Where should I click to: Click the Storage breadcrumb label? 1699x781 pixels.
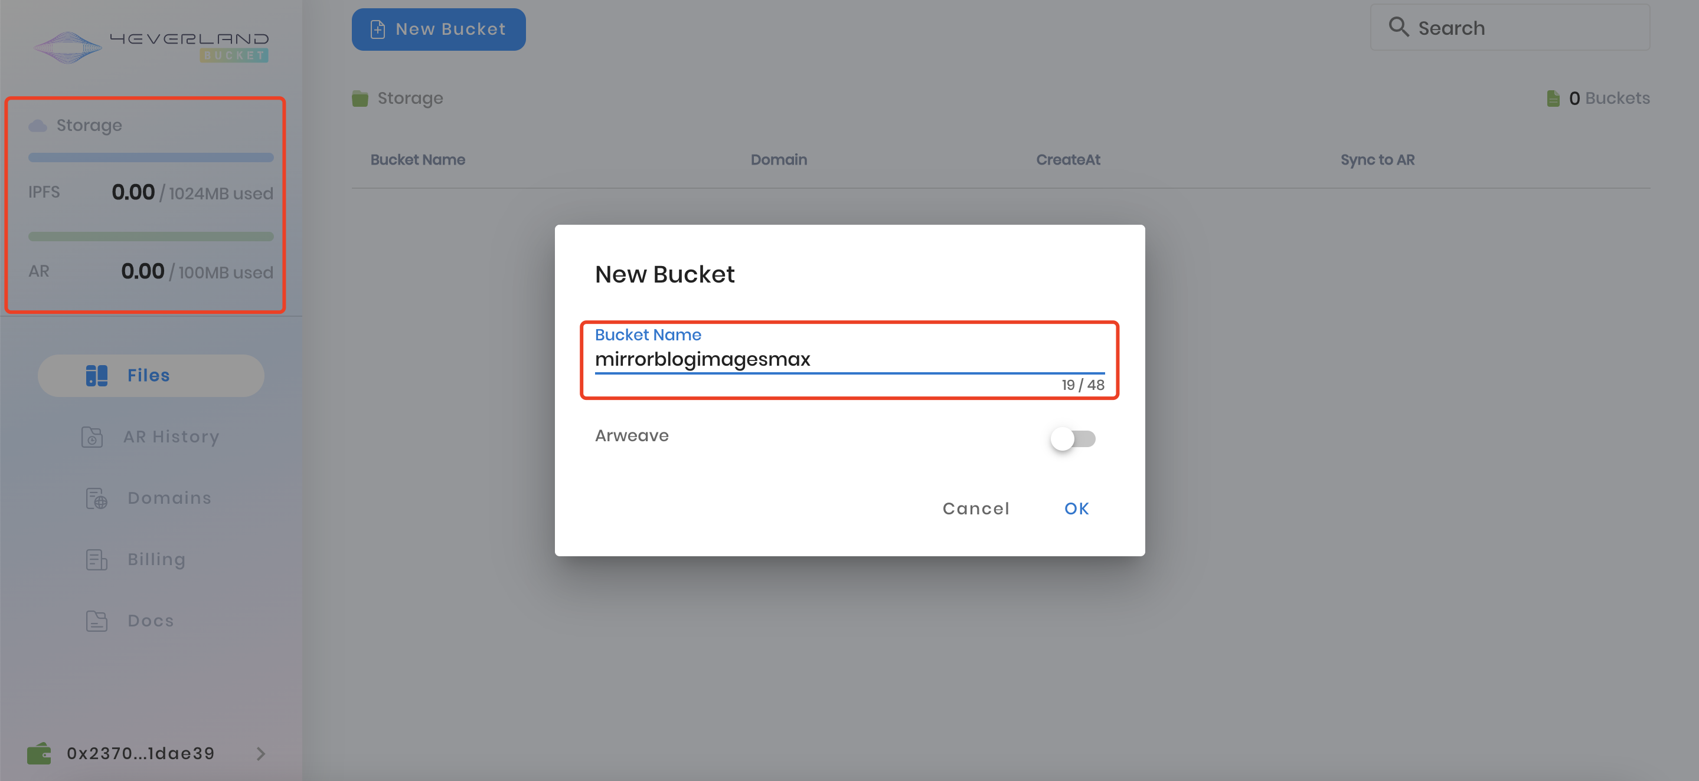pyautogui.click(x=410, y=99)
